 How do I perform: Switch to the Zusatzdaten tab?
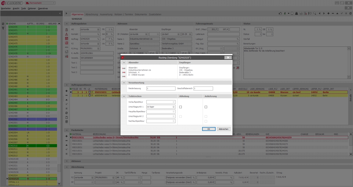click(155, 14)
